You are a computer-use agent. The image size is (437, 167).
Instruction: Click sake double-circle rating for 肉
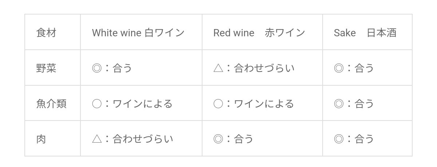339,139
